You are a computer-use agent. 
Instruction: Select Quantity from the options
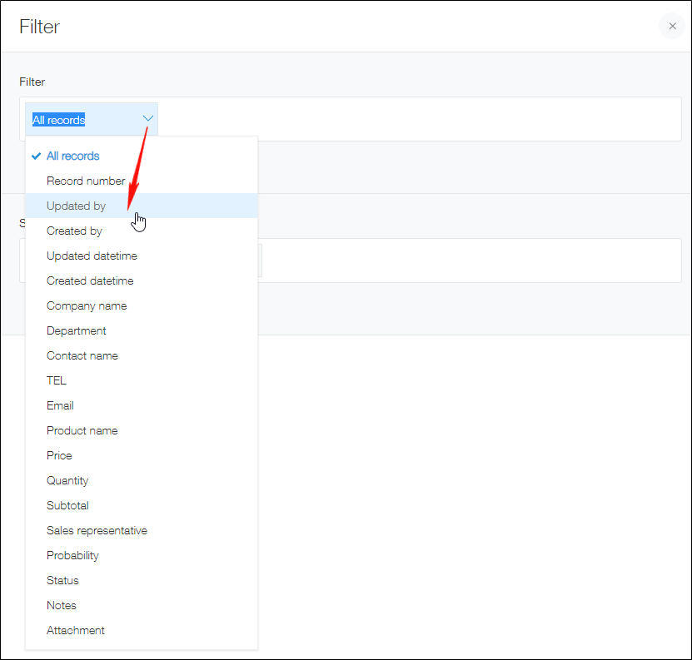coord(67,480)
